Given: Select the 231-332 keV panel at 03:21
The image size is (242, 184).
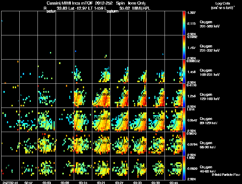Looking at the screenshot, I should [101, 47].
